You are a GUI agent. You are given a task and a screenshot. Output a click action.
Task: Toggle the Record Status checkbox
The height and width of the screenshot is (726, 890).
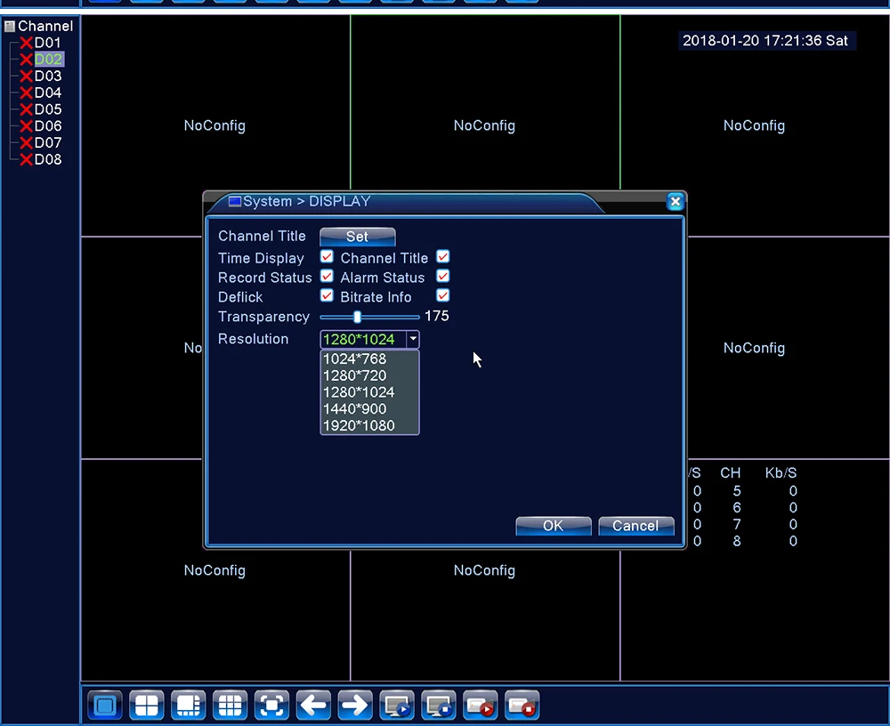[327, 277]
